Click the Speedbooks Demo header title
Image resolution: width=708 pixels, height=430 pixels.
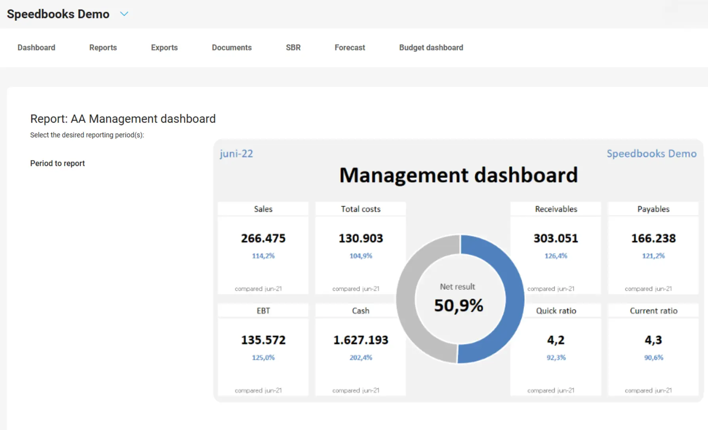click(58, 14)
